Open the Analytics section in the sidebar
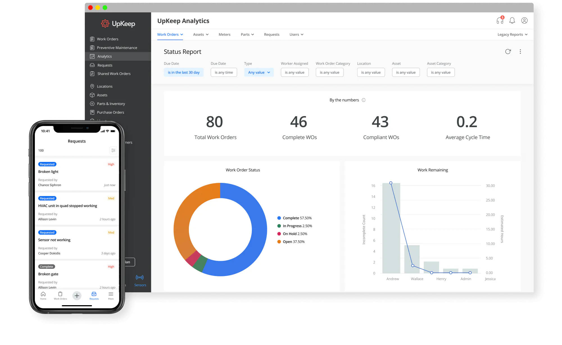The width and height of the screenshot is (562, 345). pos(105,56)
